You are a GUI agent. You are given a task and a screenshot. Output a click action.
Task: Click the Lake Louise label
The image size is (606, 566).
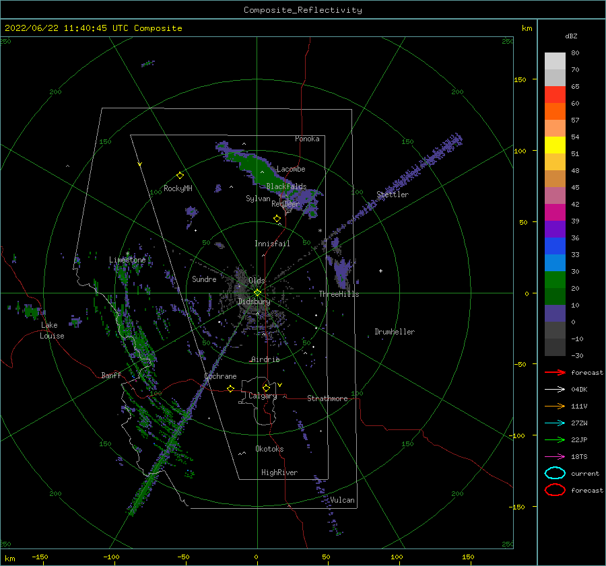tap(52, 330)
